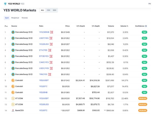
Task: Click the DEX marker beside ETH/YES
Action: [50, 50]
